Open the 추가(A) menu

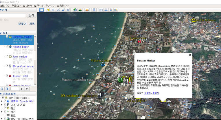coord(50,6)
